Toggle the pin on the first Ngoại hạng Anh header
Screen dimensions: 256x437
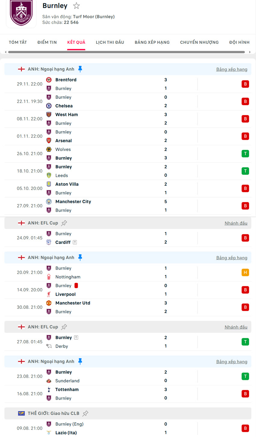[80, 69]
